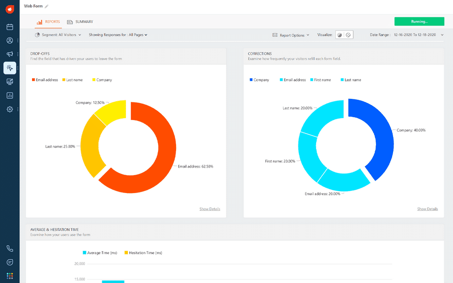
Task: Toggle Last name legend in Corrections
Action: click(x=351, y=80)
